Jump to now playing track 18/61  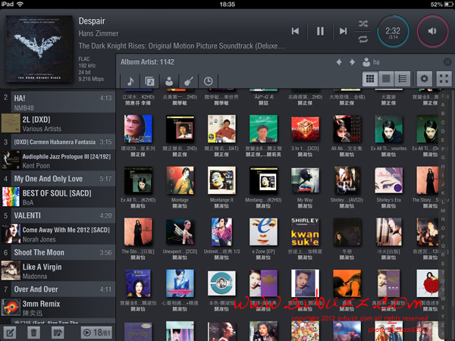click(x=96, y=332)
